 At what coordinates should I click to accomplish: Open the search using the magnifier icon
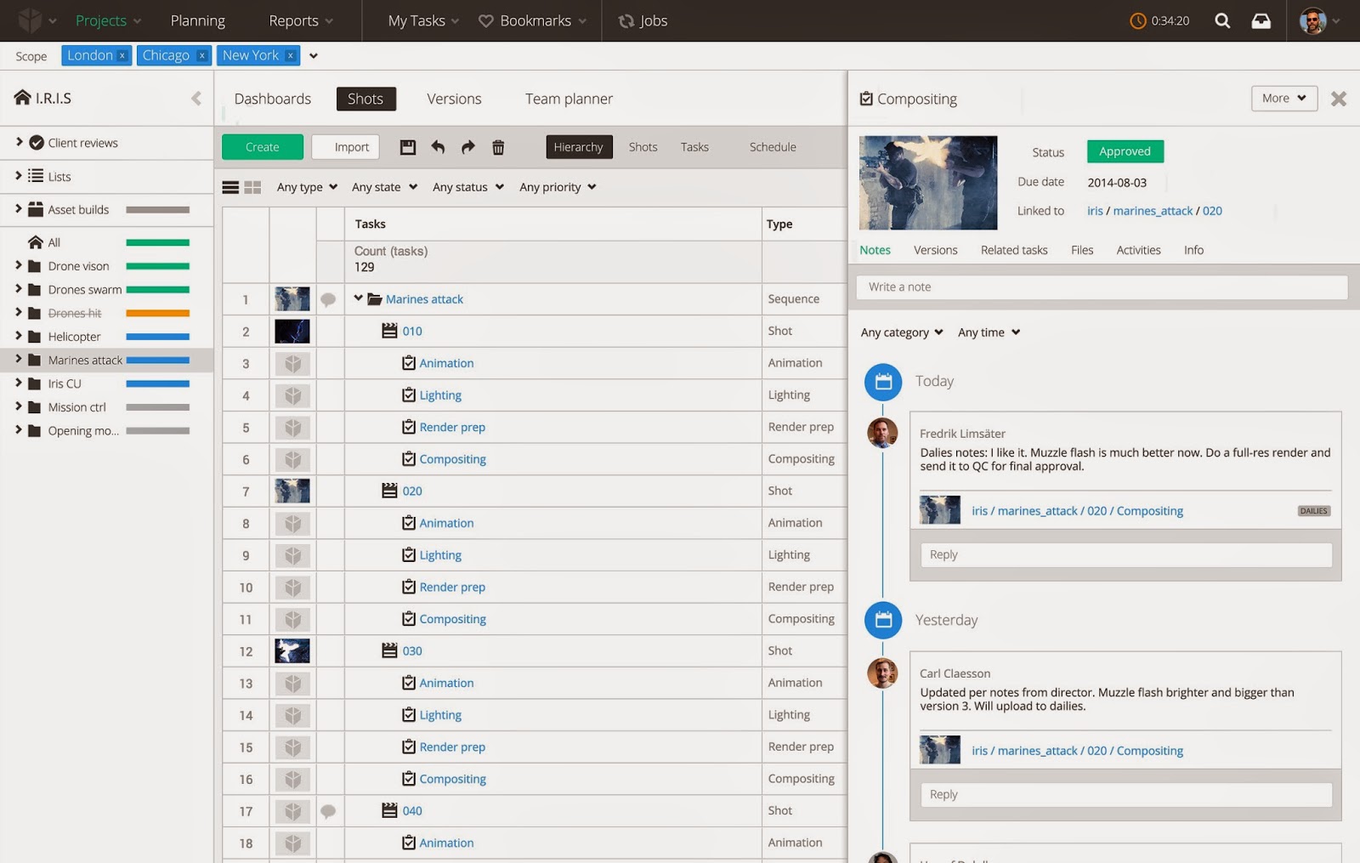click(1222, 20)
